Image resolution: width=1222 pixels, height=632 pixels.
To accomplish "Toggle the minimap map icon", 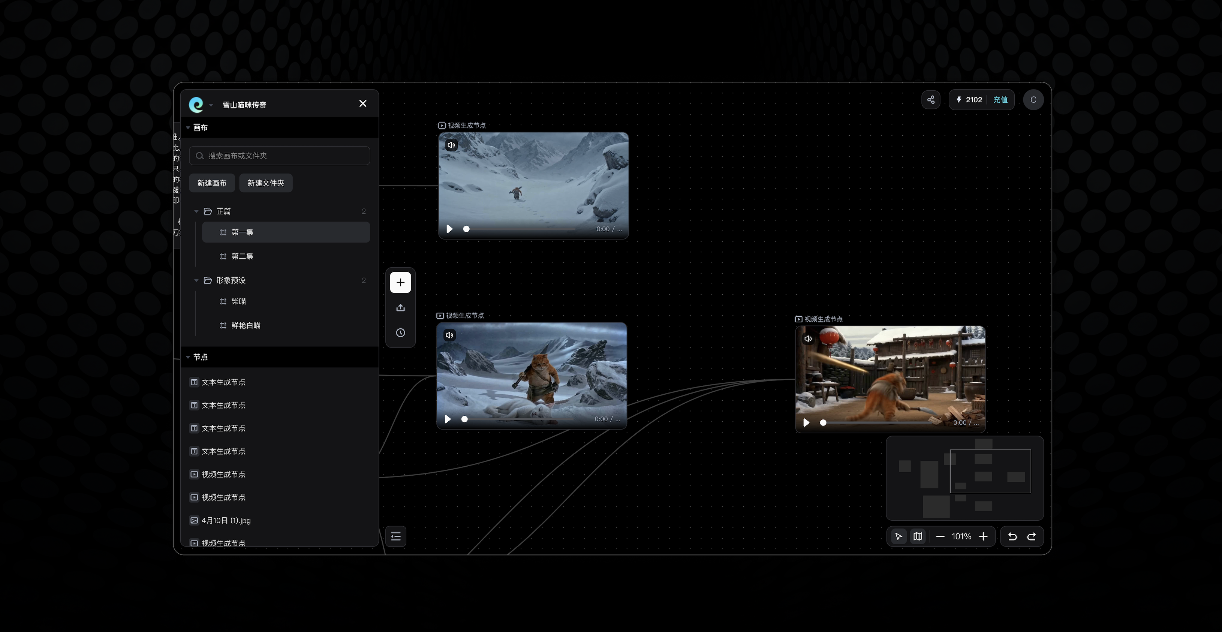I will point(918,537).
